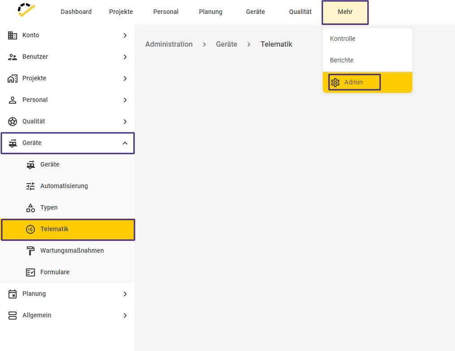The image size is (455, 351).
Task: Go to the Personal top navigation tab
Action: coord(166,12)
